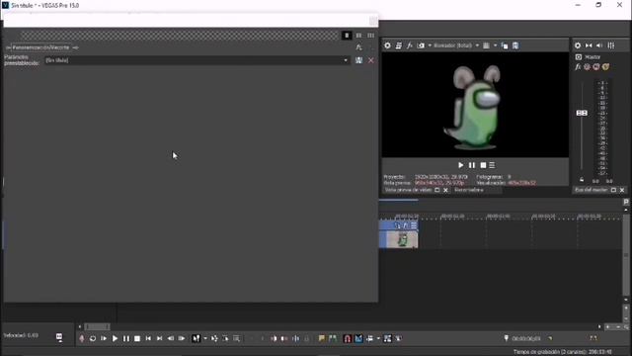Toggle downmix output in master bus toolbar
Image resolution: width=632 pixels, height=356 pixels.
tap(589, 45)
